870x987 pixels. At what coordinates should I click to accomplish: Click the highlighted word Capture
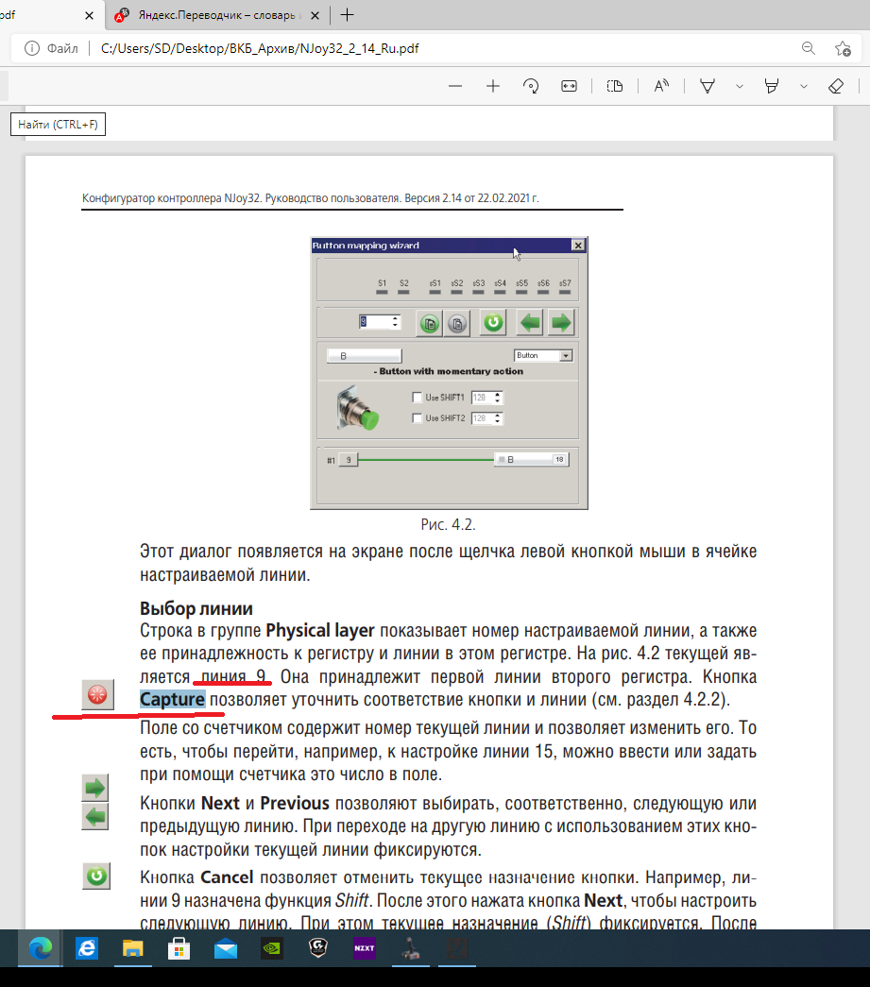click(173, 699)
